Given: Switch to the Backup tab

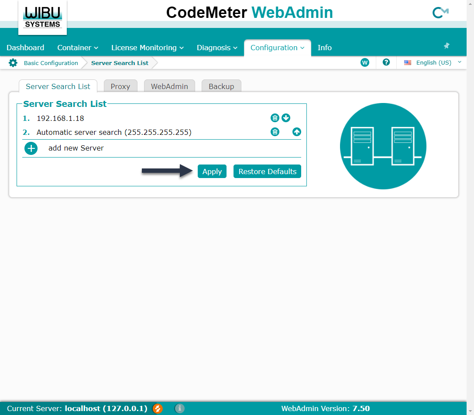Looking at the screenshot, I should 221,86.
